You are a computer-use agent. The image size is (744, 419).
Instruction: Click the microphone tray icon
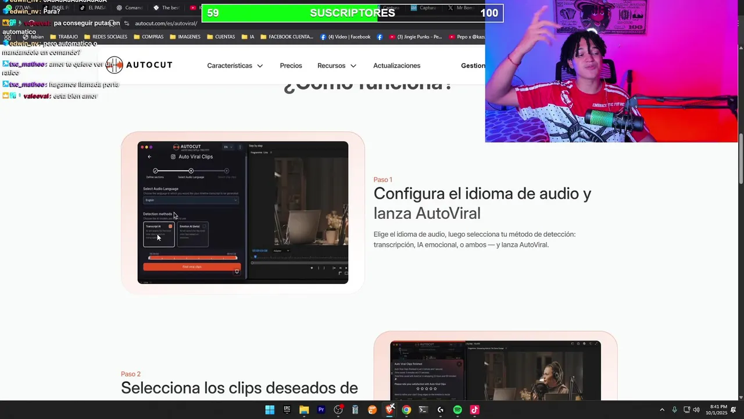coord(674,410)
